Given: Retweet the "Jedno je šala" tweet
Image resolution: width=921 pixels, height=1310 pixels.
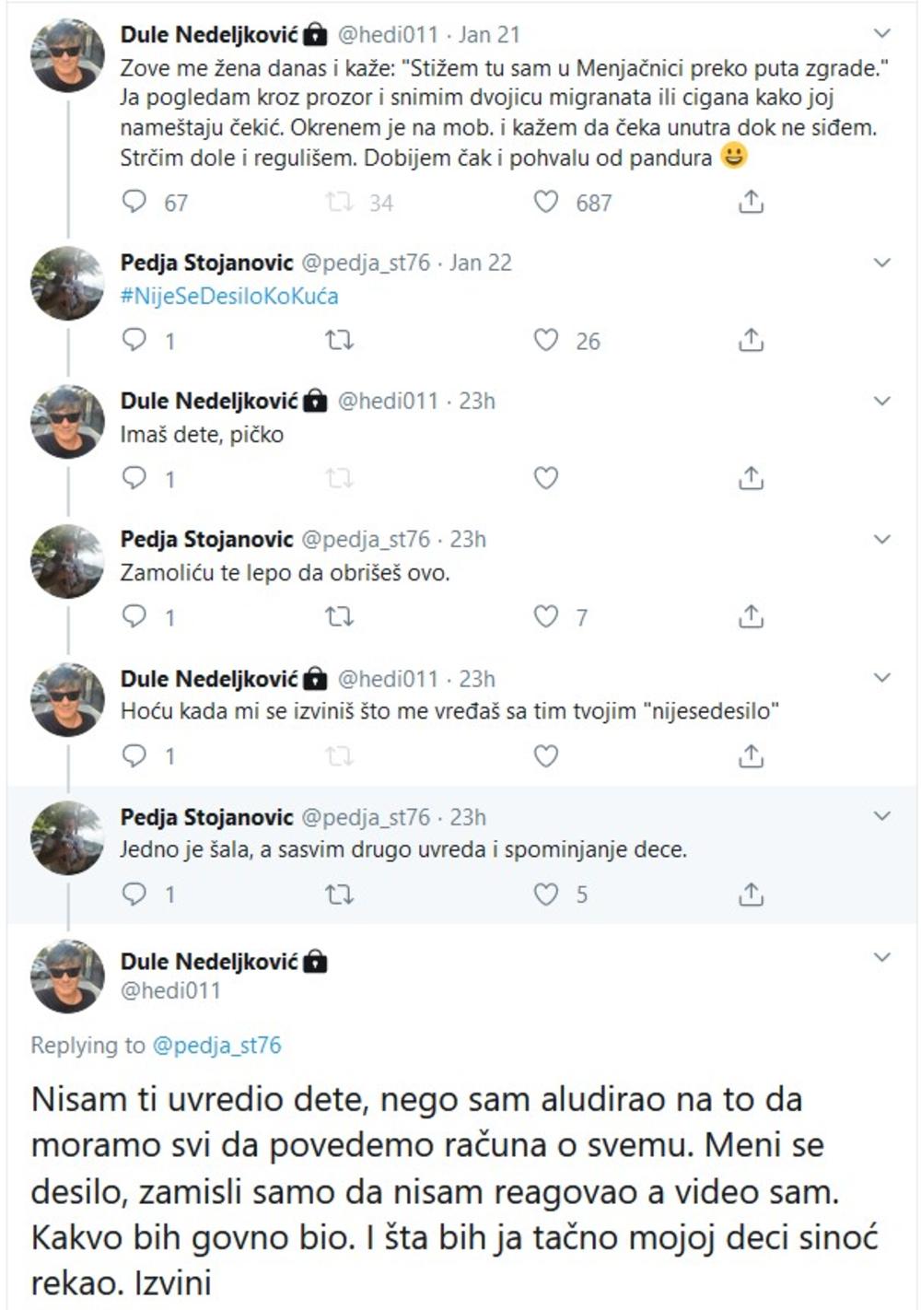Looking at the screenshot, I should tap(340, 894).
